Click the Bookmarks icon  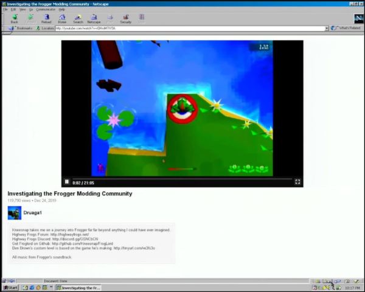tap(23, 28)
